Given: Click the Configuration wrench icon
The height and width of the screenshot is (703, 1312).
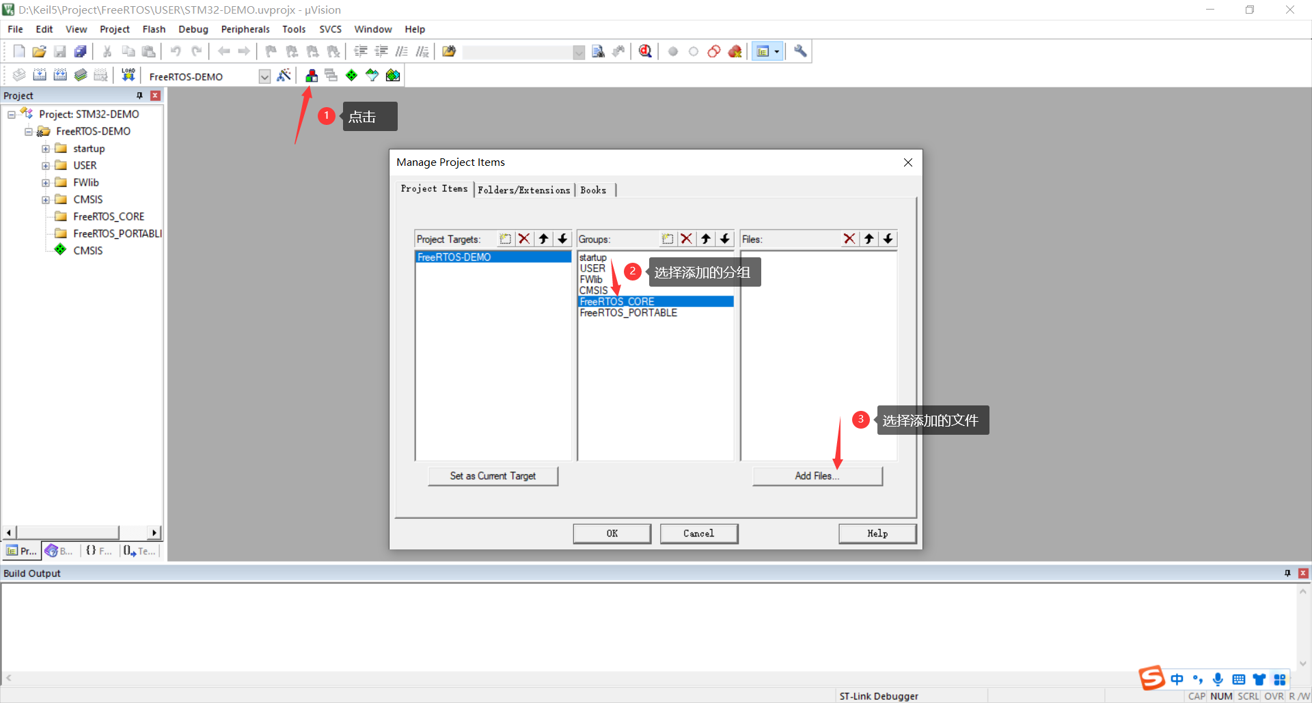Looking at the screenshot, I should point(800,51).
